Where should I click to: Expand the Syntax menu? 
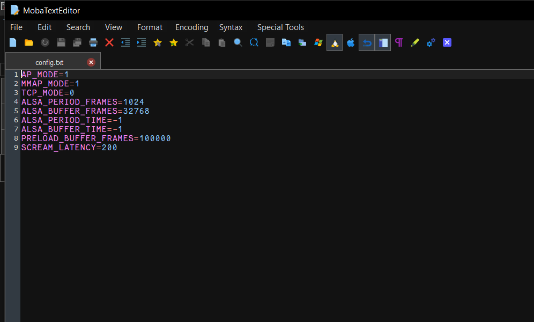pyautogui.click(x=231, y=27)
